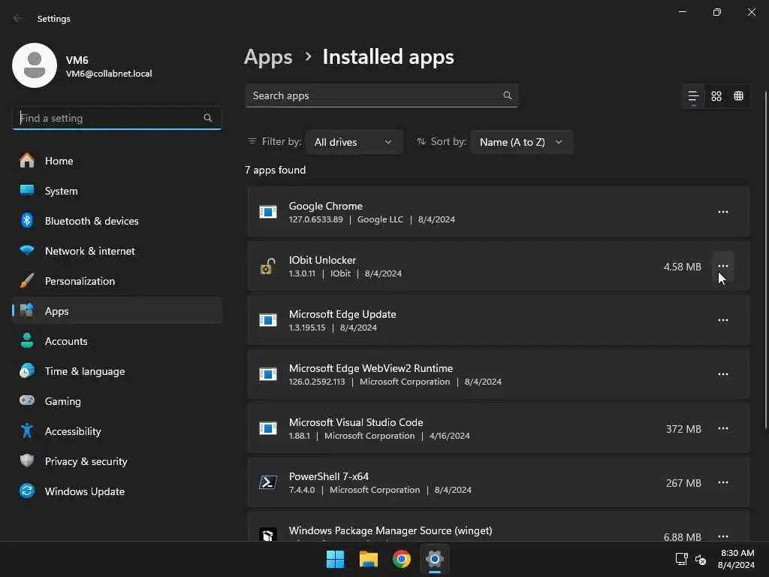Open more options for Microsoft Visual Studio Code
Image resolution: width=769 pixels, height=577 pixels.
(x=722, y=429)
